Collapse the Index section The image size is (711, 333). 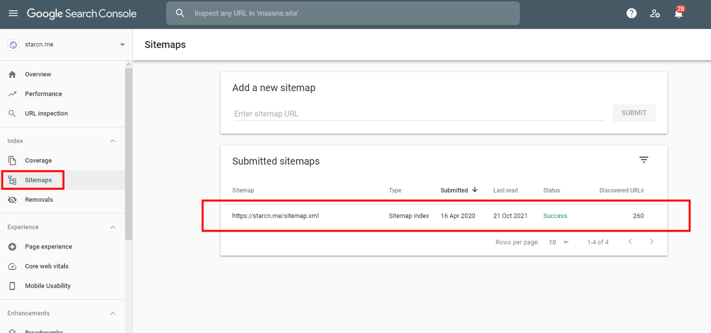pos(113,141)
